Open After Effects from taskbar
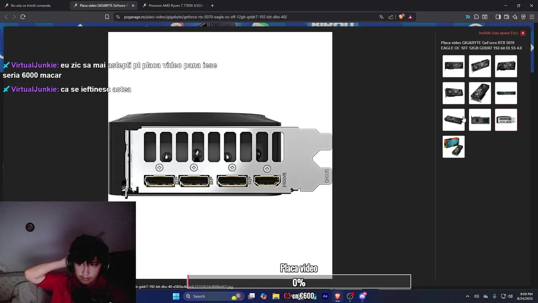This screenshot has height=303, width=538. [x=325, y=296]
